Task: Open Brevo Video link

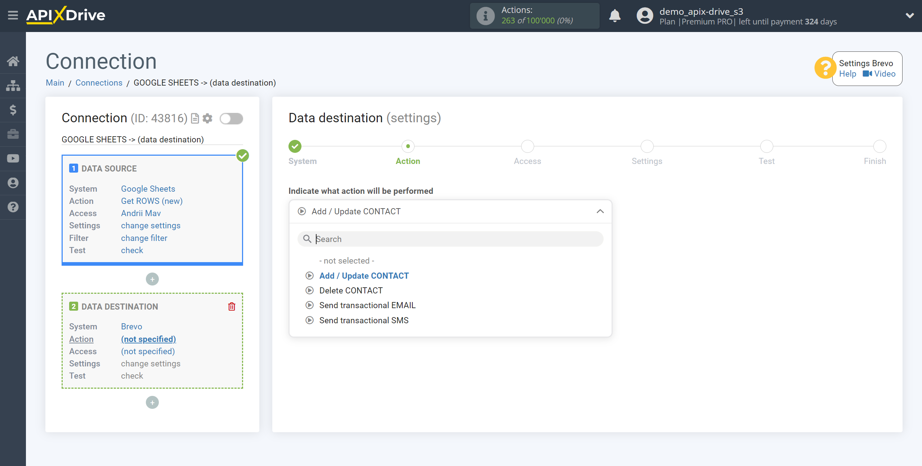Action: [x=879, y=74]
